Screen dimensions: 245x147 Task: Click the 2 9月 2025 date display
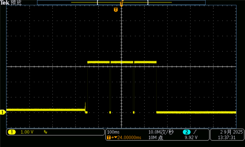pyautogui.click(x=231, y=132)
